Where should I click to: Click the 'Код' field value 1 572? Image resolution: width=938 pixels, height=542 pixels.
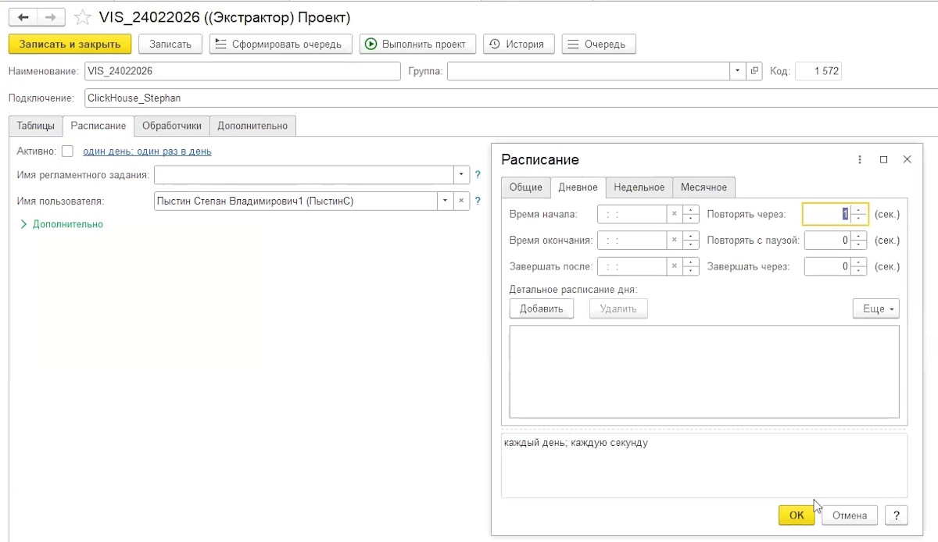tap(818, 71)
